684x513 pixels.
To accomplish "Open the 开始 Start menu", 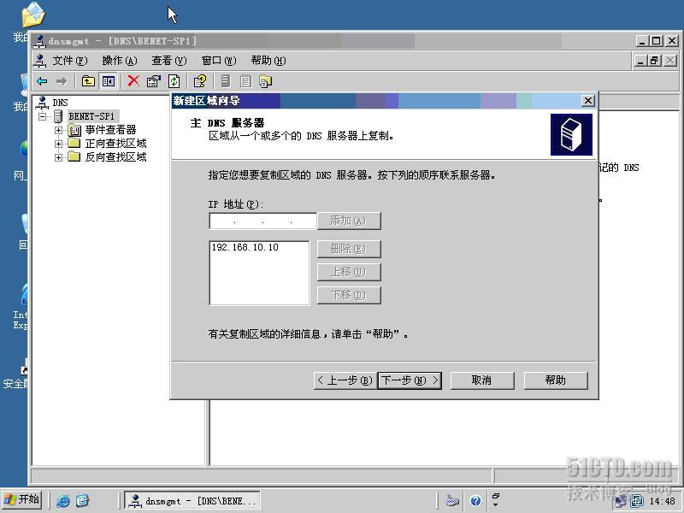I will coord(22,499).
